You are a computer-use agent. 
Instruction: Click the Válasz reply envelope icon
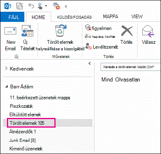click(148, 32)
